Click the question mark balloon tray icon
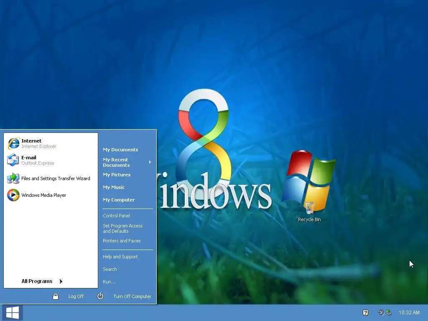Viewport: 428px width, 321px height. click(365, 313)
